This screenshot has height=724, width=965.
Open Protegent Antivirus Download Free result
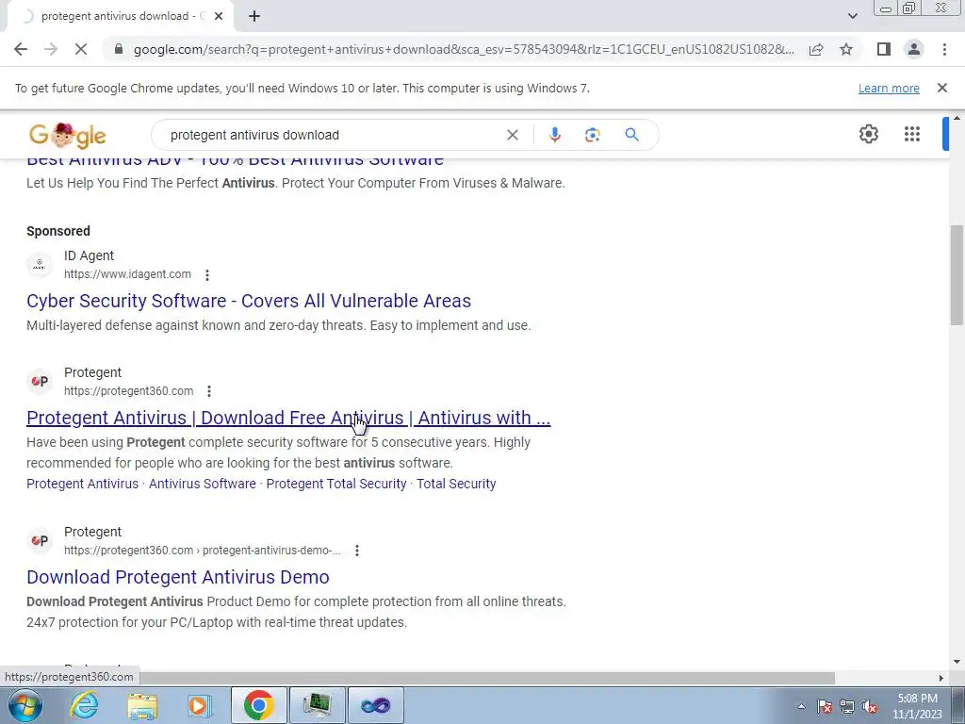tap(288, 418)
